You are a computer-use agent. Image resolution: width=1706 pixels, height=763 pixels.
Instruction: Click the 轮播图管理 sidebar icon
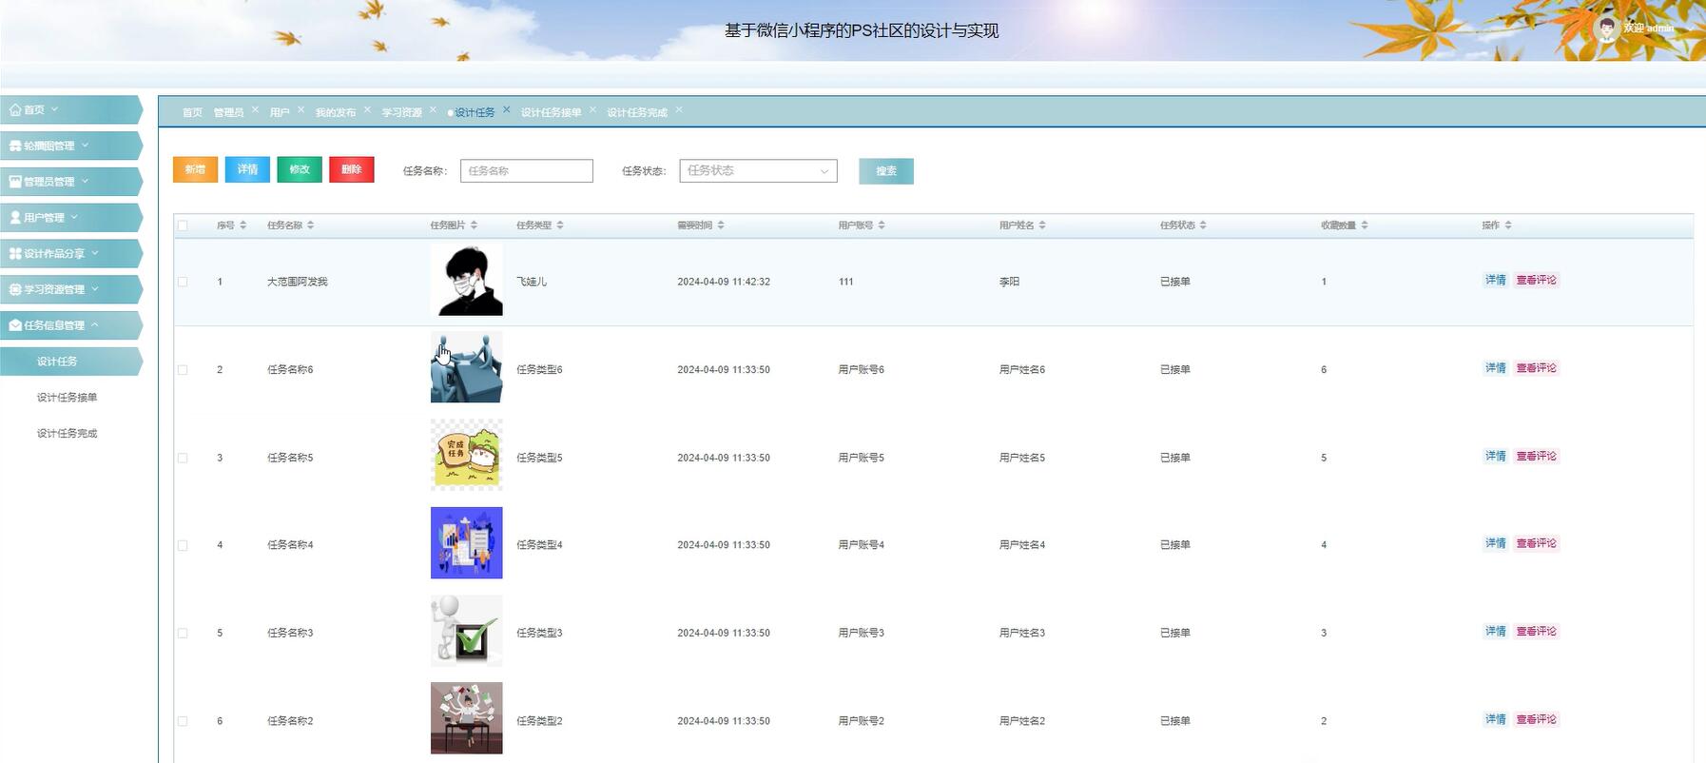(x=15, y=147)
